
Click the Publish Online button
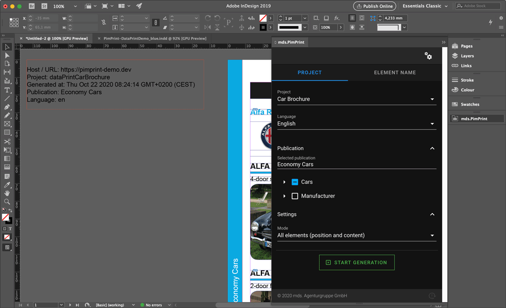click(x=375, y=6)
